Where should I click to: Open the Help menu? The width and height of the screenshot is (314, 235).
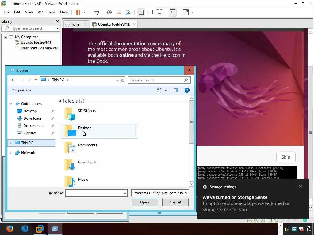tap(64, 12)
